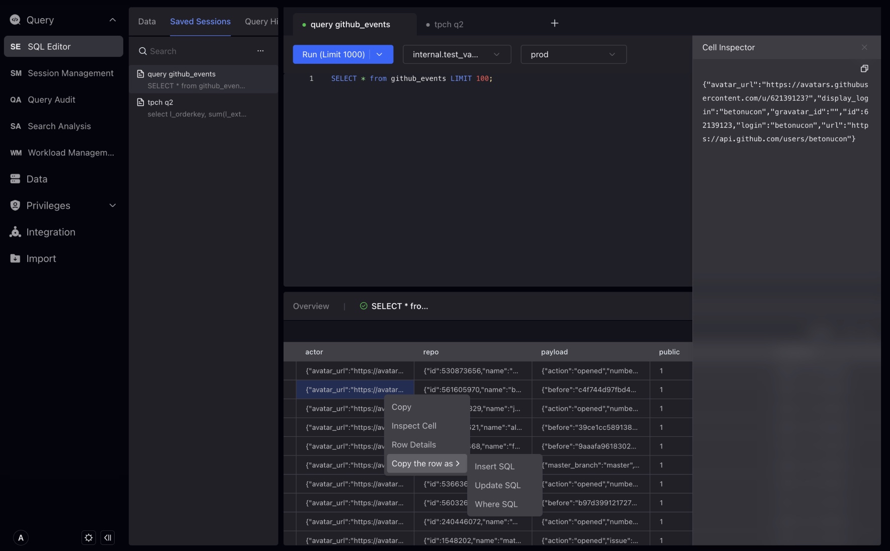890x551 pixels.
Task: Click the more options ellipsis in sessions
Action: click(260, 51)
